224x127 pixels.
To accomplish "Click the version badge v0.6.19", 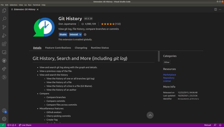I will (88, 19).
